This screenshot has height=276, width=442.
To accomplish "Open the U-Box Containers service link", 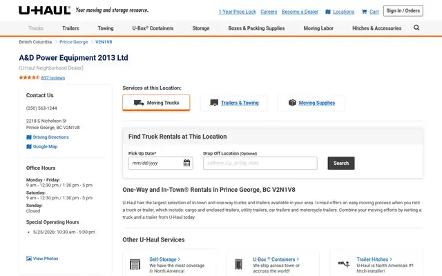I will point(276,259).
